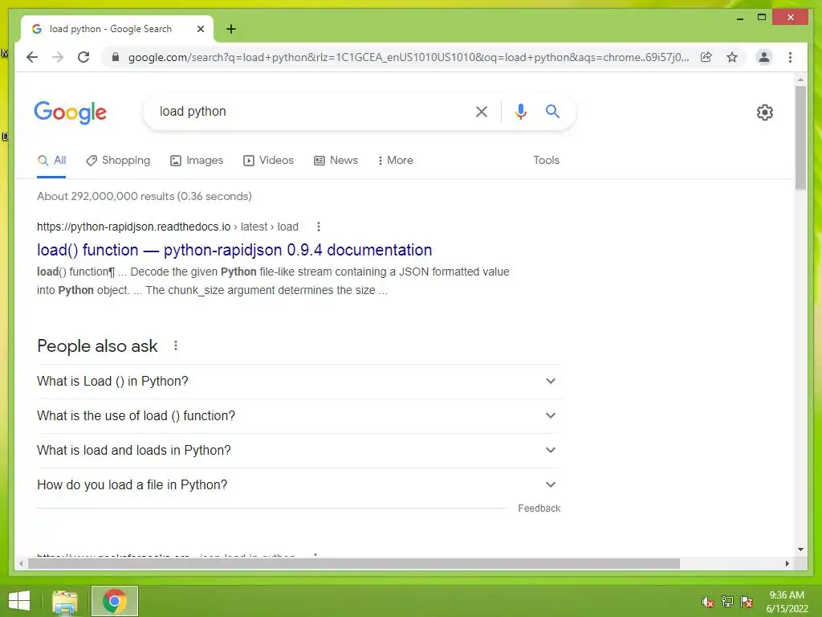Click the scroll down arrow on vertical scrollbar
Viewport: 822px width, 617px height.
800,550
